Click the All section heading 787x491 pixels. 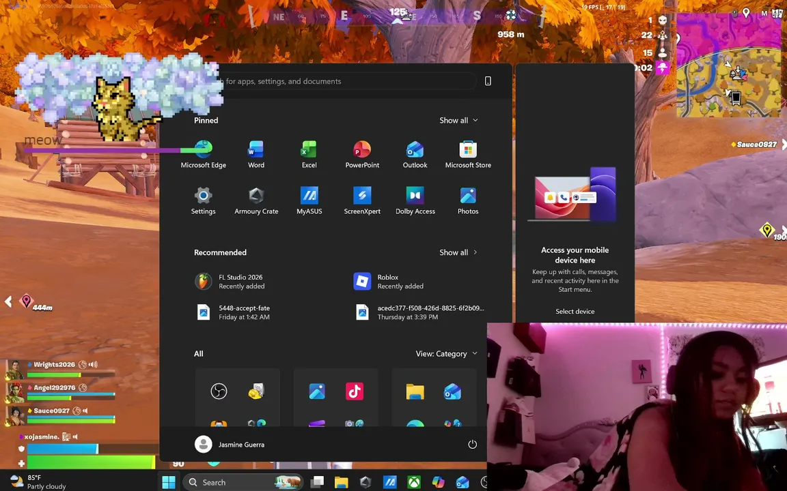[198, 354]
